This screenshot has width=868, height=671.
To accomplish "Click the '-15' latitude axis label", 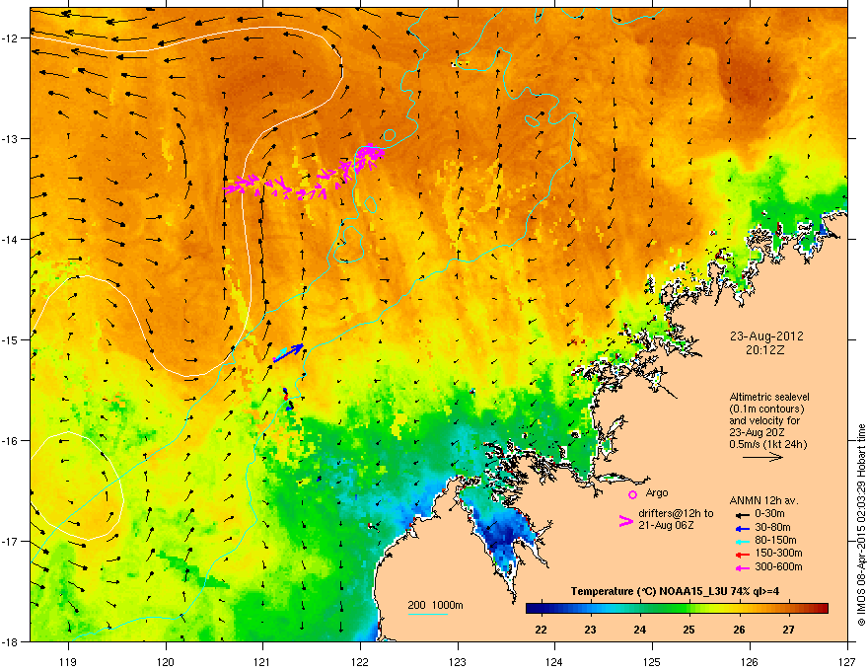I will pyautogui.click(x=11, y=339).
